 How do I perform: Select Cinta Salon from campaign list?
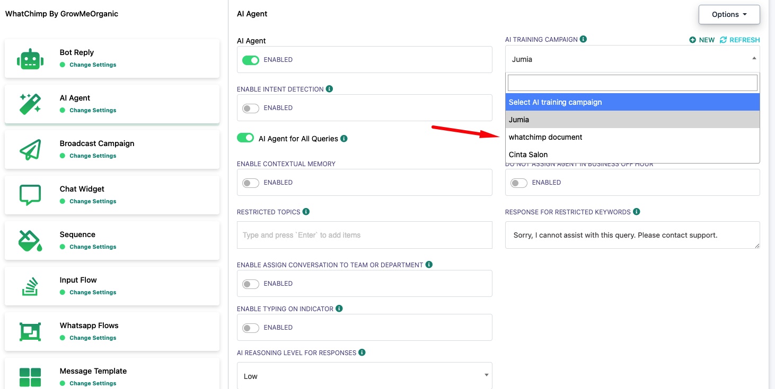tap(632, 155)
